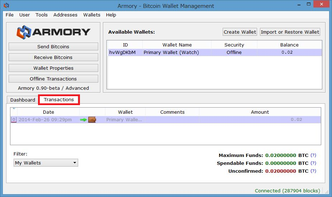Viewport: 332px width, 197px height.
Task: Click 'Connected (287904 blocks)' status text
Action: (x=287, y=191)
